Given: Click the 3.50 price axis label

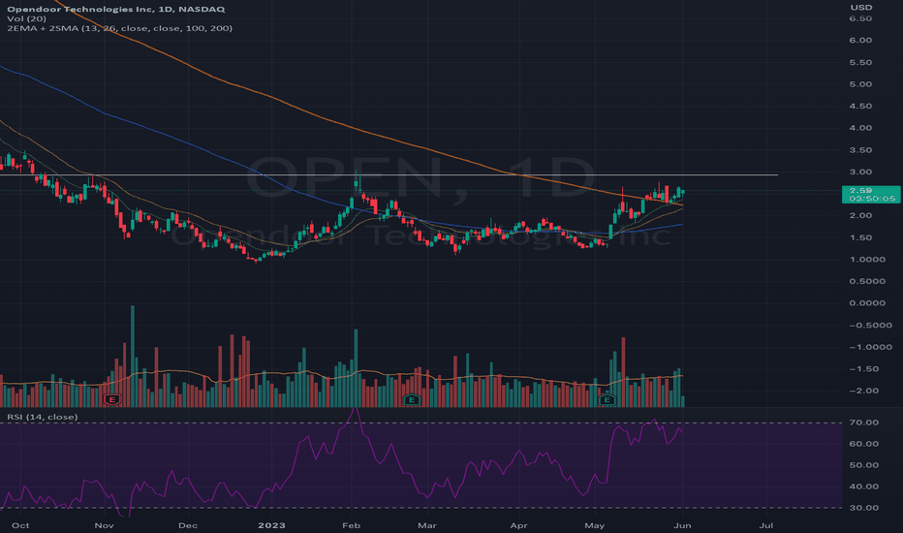Looking at the screenshot, I should click(x=860, y=150).
